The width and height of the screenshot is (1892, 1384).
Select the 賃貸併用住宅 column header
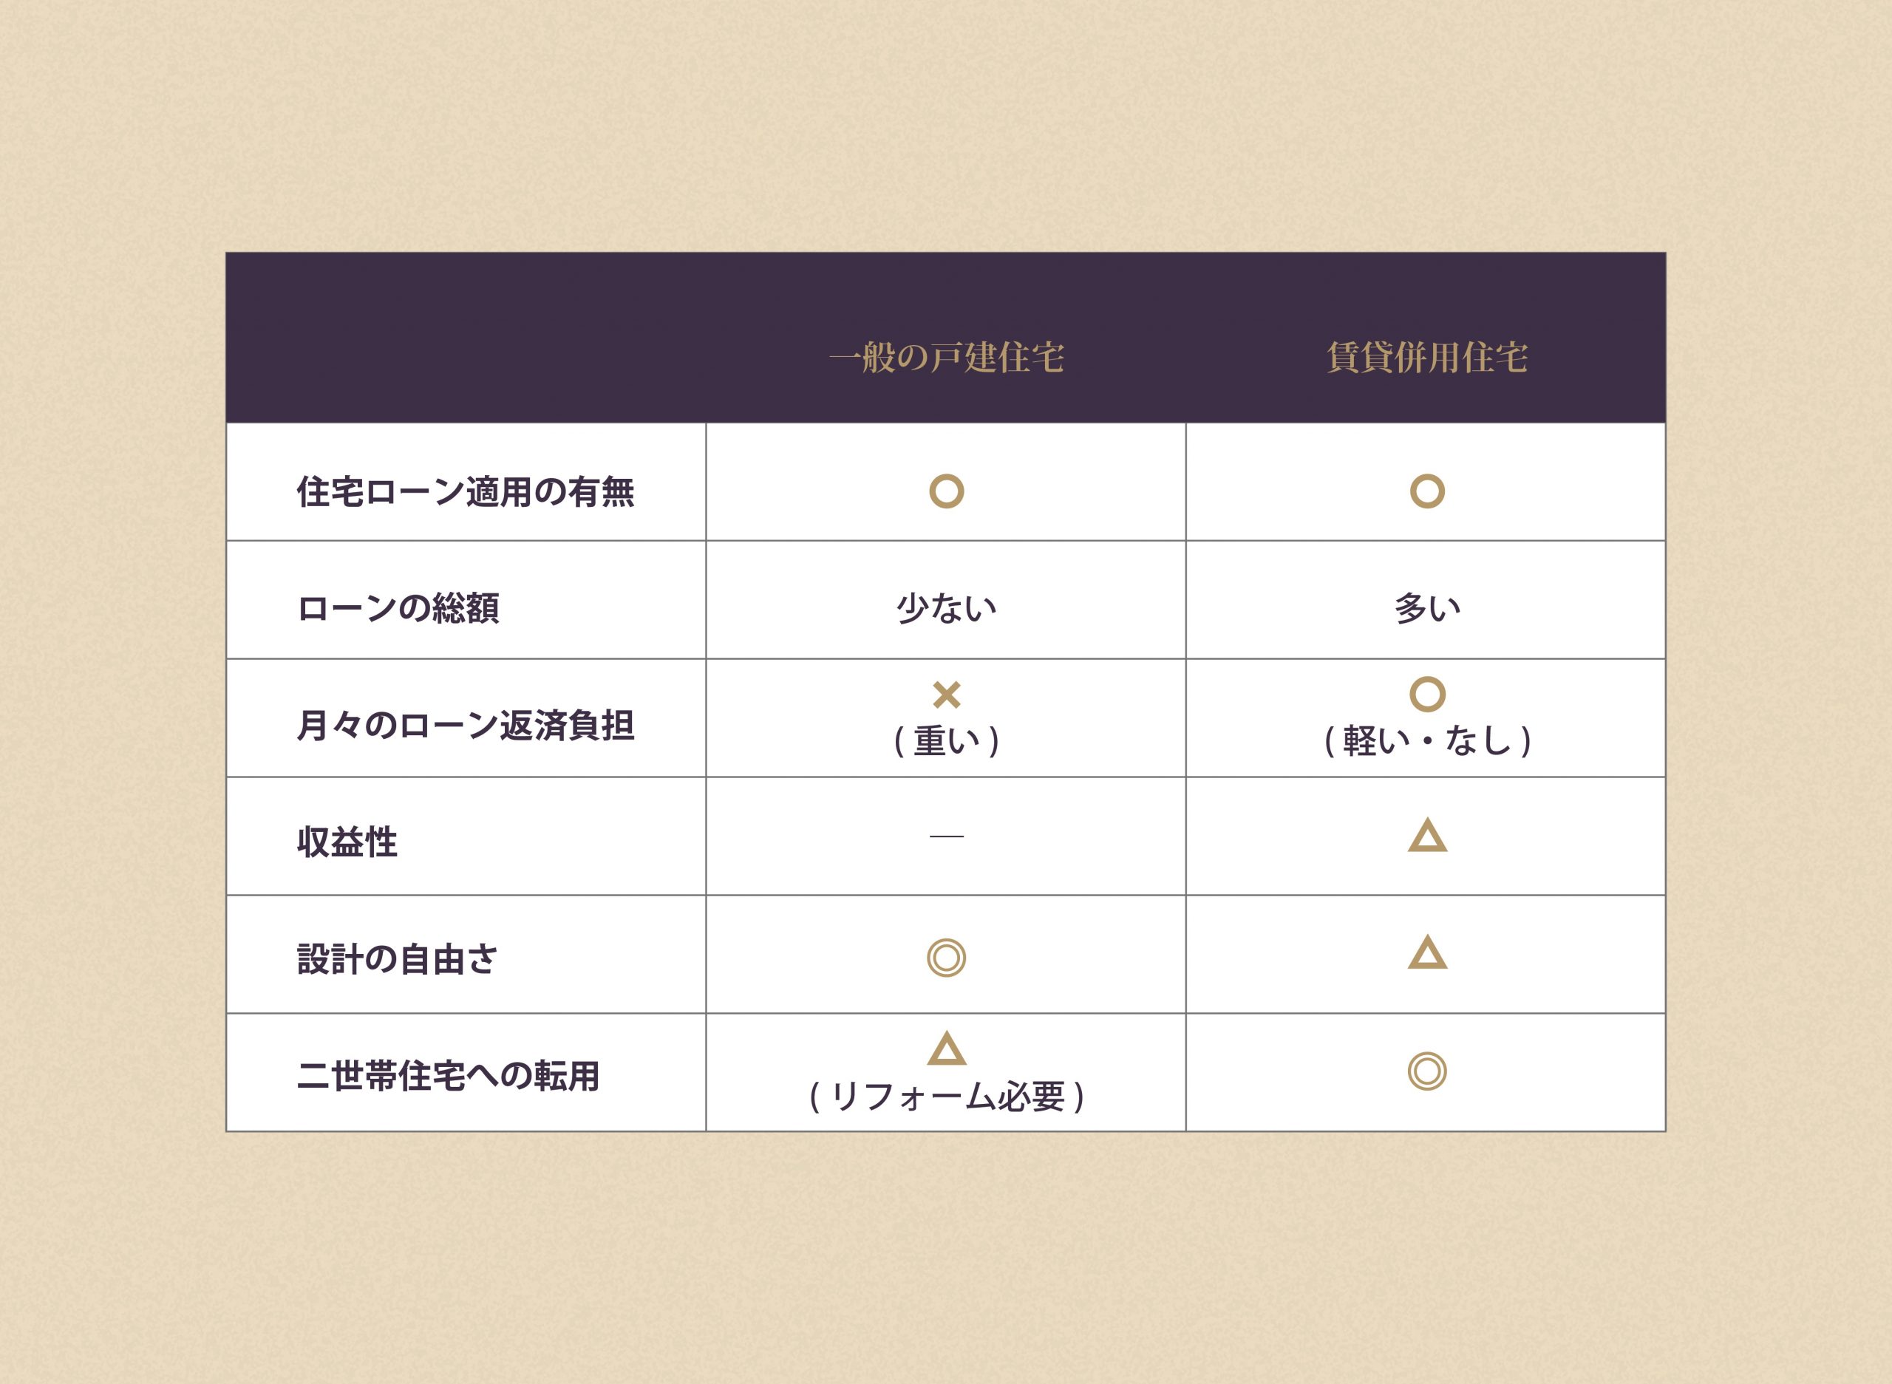pos(1427,358)
